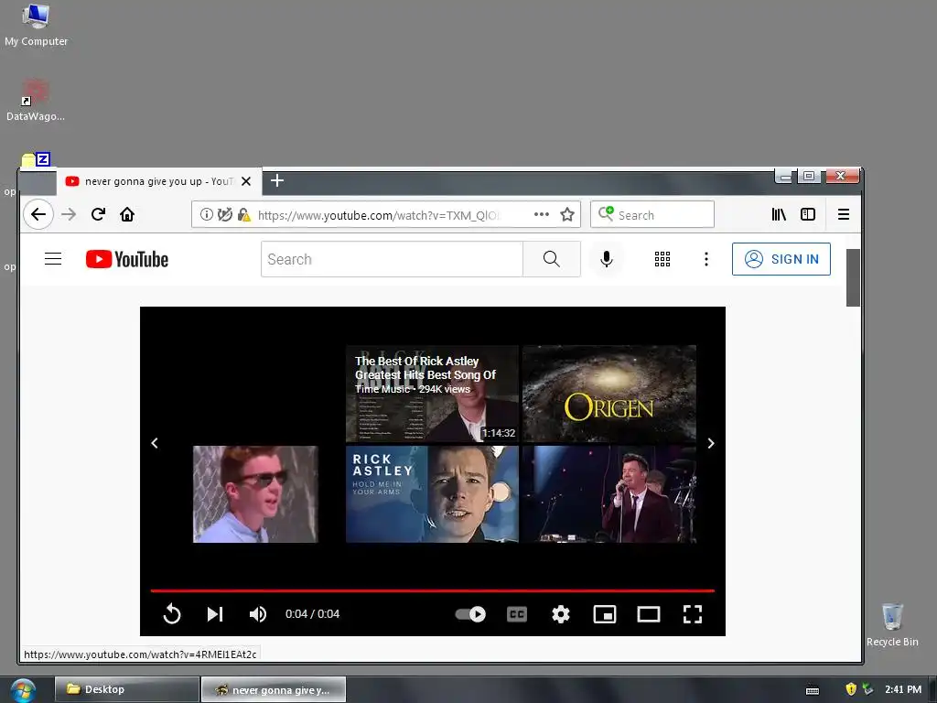Replay the video
The image size is (937, 703).
coord(172,614)
